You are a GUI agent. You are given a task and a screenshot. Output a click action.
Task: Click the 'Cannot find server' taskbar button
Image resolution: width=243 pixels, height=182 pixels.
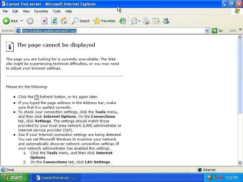(56, 178)
